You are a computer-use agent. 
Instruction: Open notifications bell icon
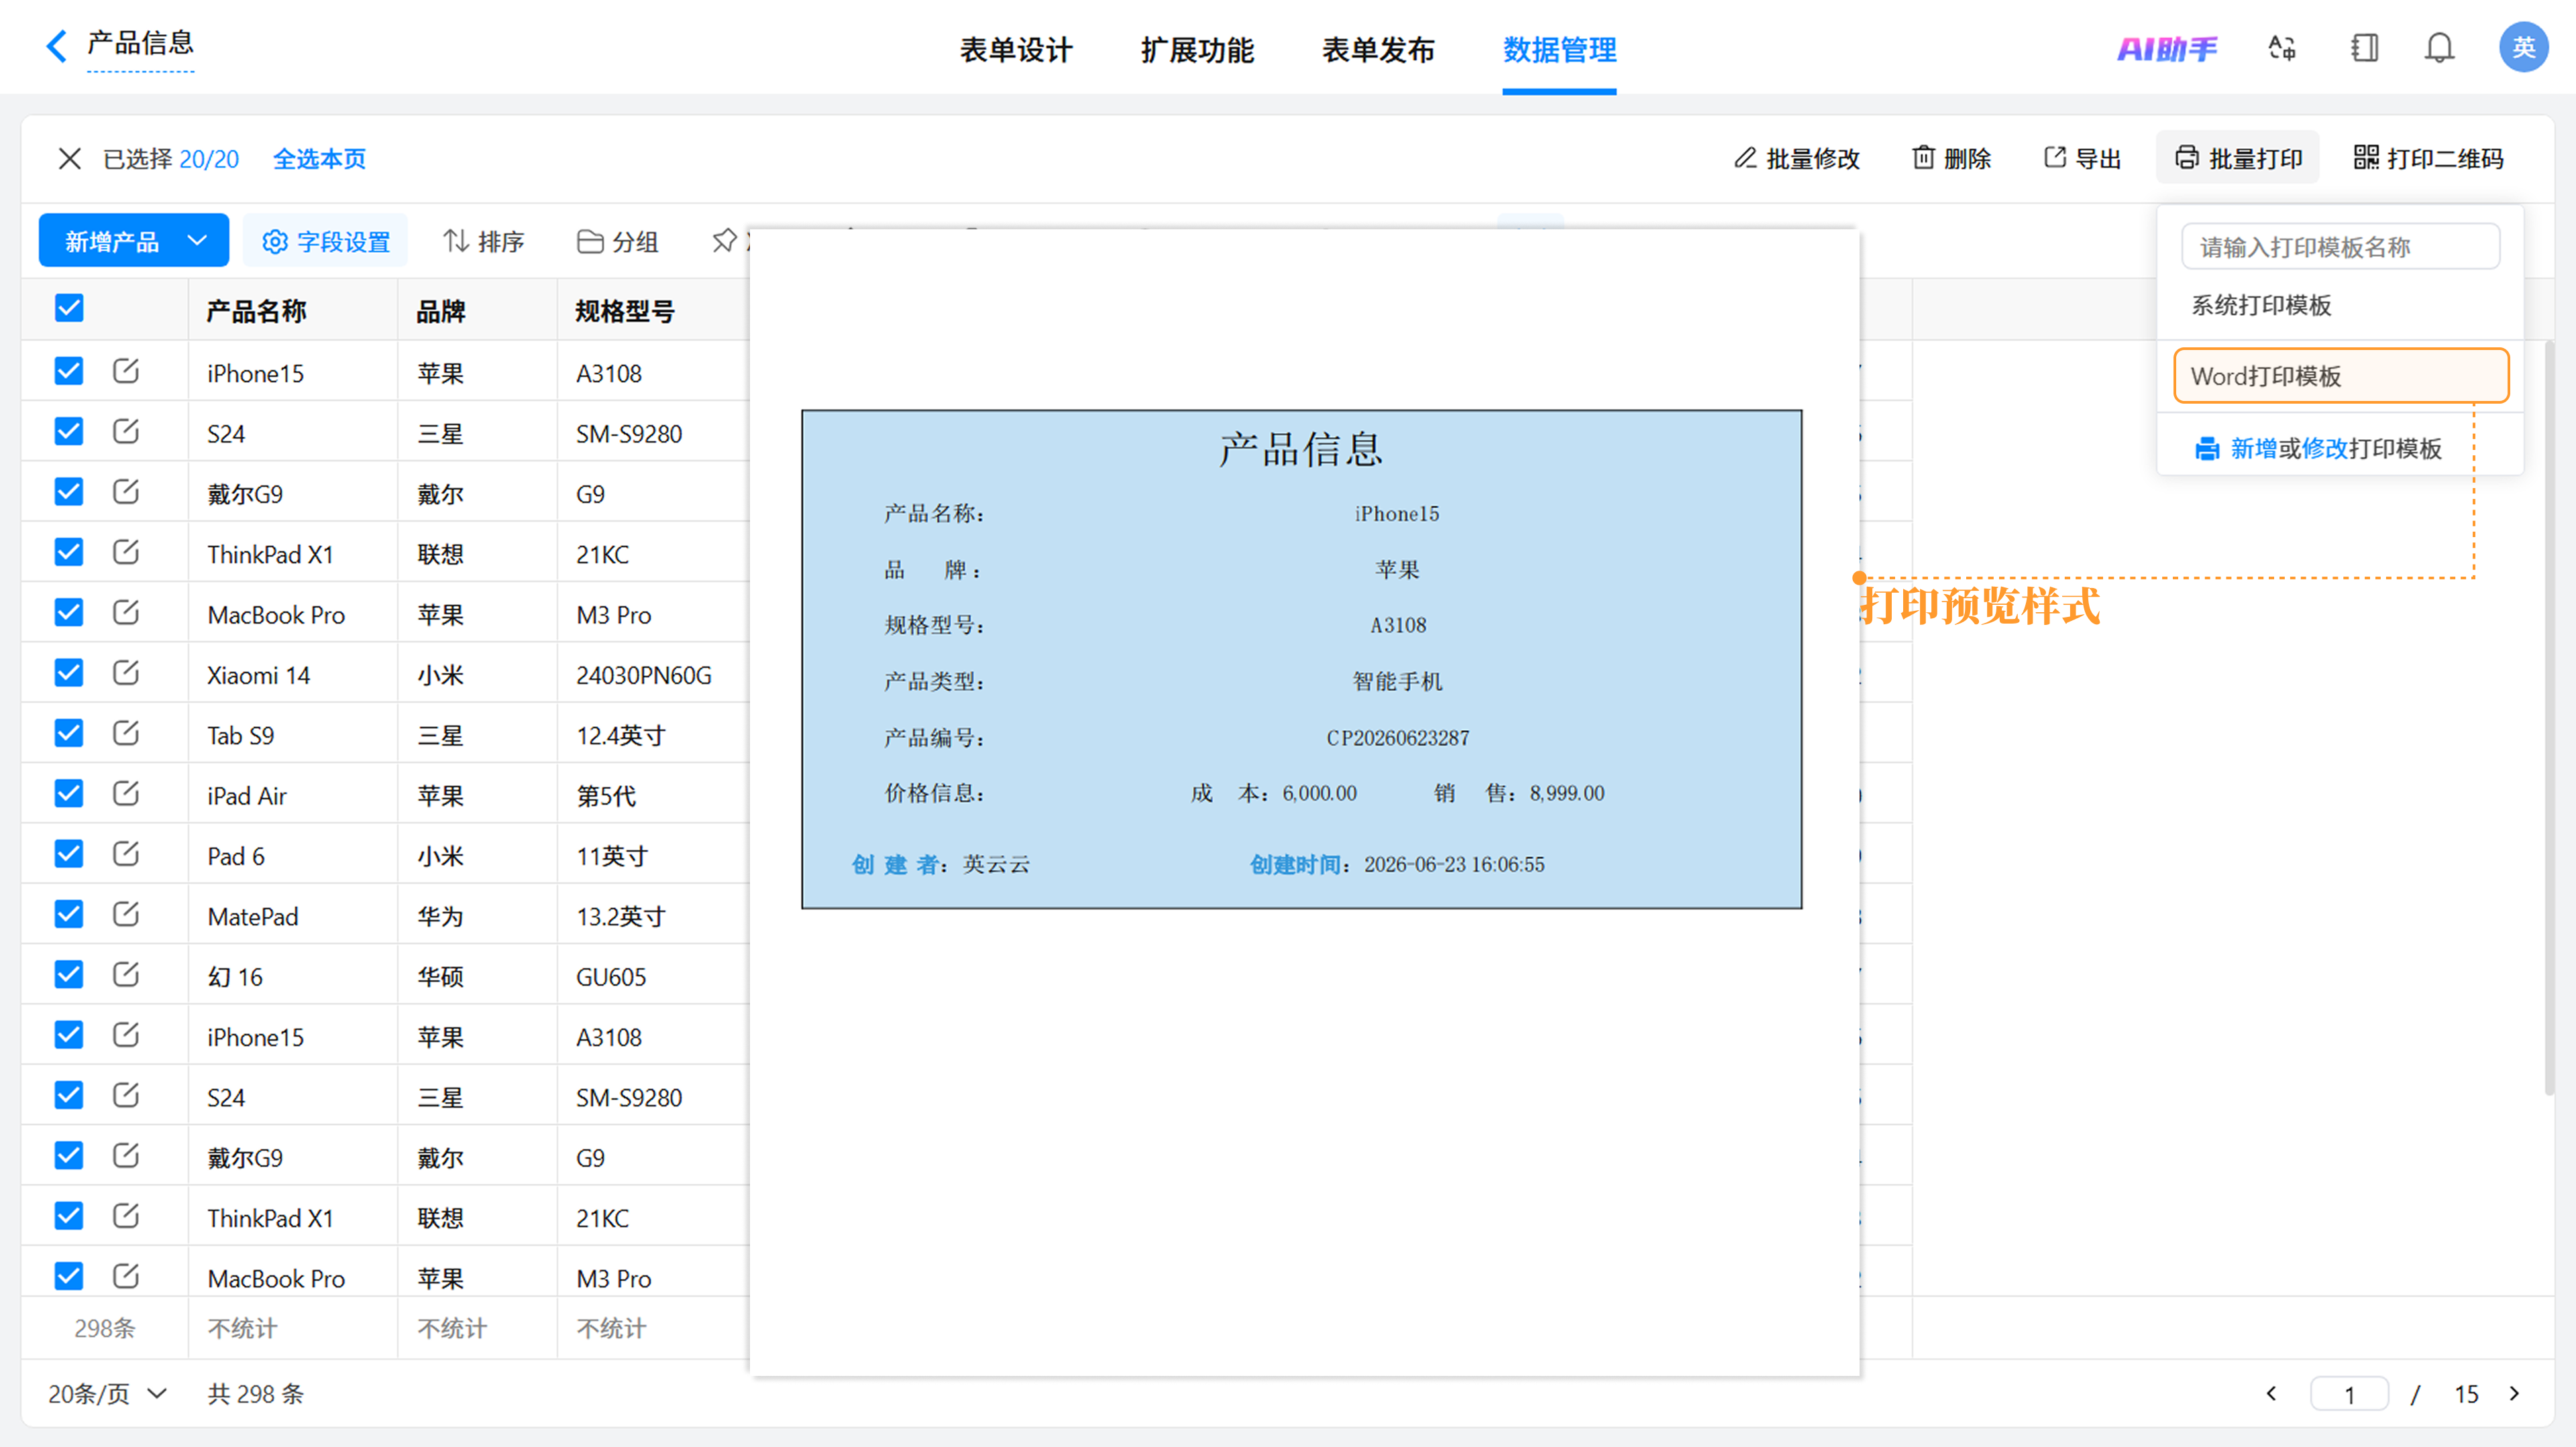point(2439,48)
